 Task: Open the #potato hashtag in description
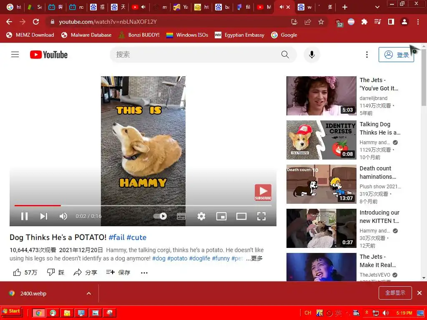pos(177,258)
